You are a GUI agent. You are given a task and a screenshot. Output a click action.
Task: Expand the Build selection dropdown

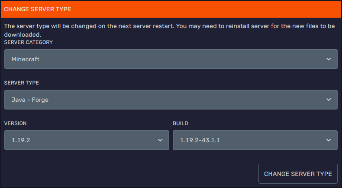coord(255,140)
